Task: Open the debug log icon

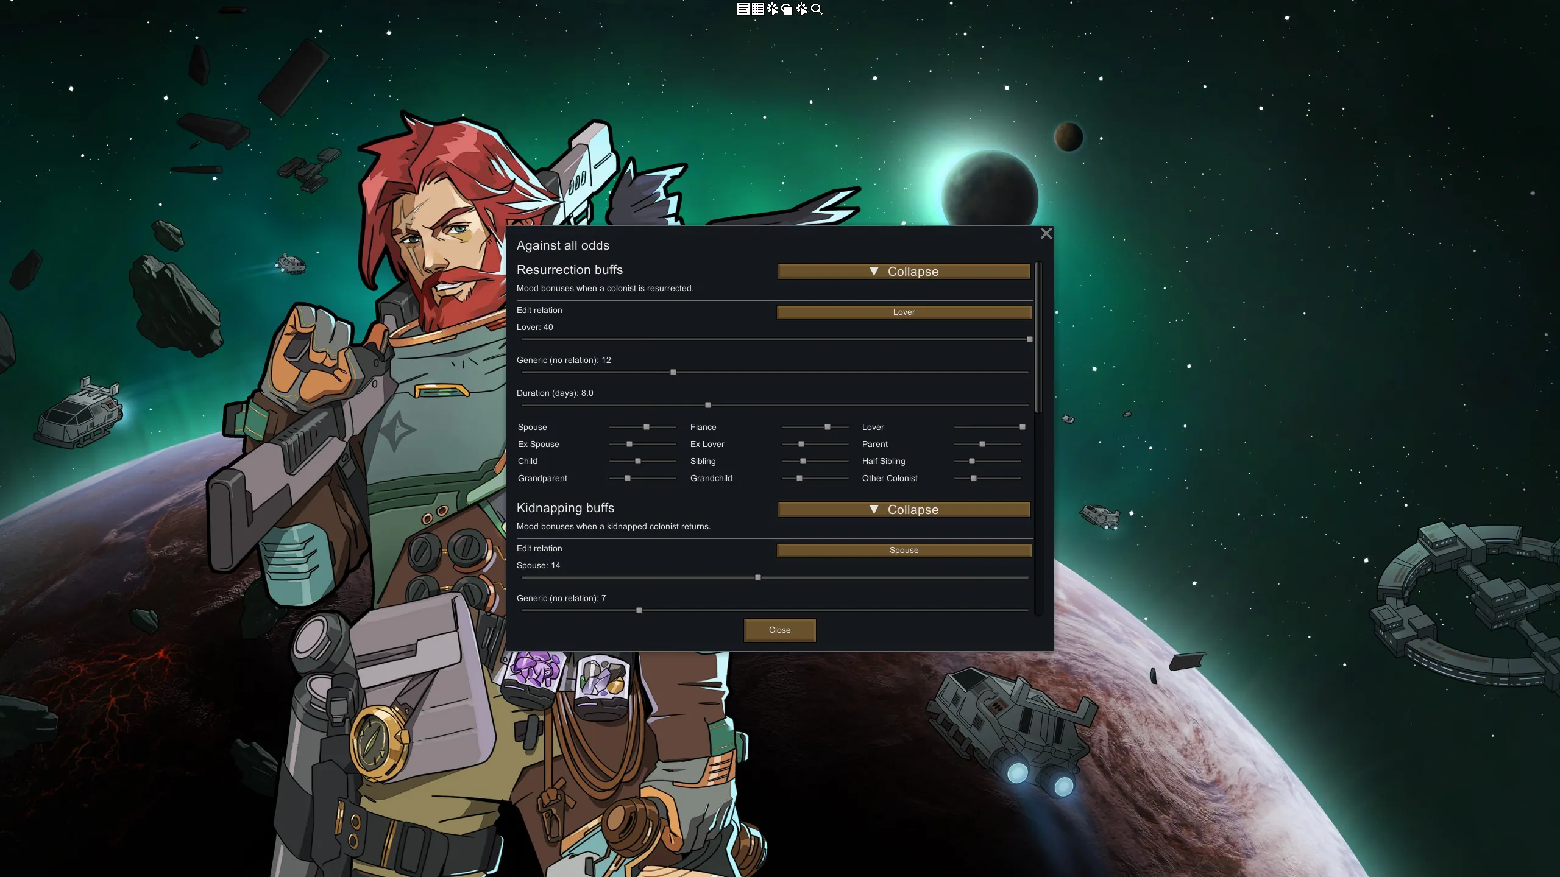Action: (743, 9)
